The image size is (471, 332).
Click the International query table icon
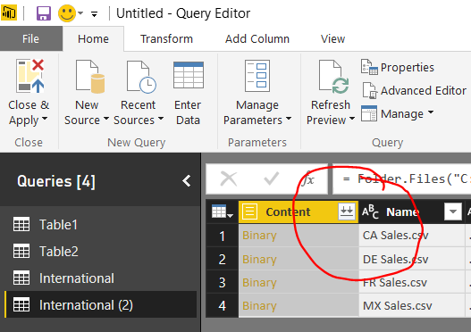21,278
